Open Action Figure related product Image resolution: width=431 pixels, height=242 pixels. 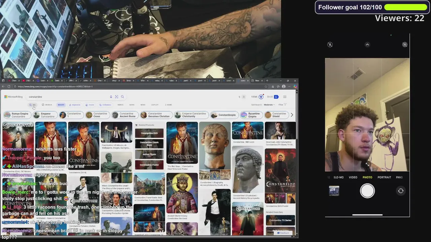click(149, 154)
